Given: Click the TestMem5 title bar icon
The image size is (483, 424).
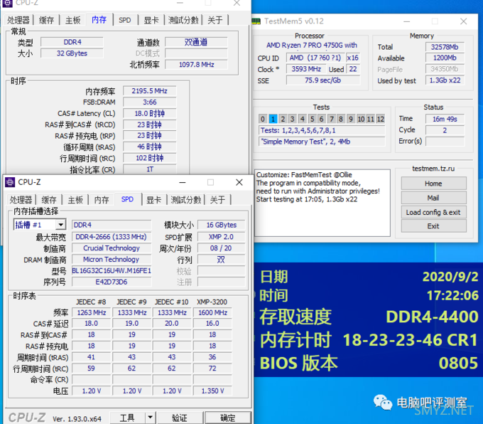Looking at the screenshot, I should click(256, 21).
